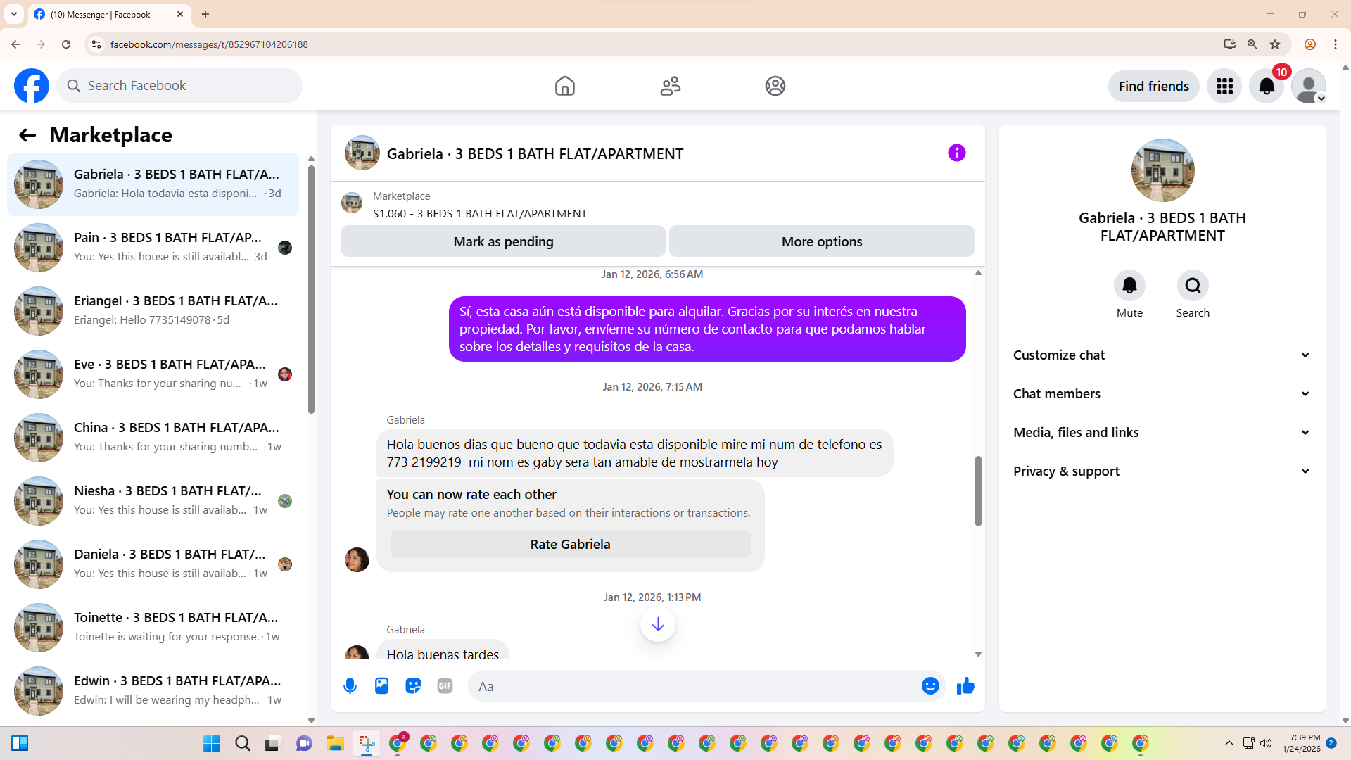Search within the conversation
This screenshot has height=760, width=1351.
(x=1193, y=286)
